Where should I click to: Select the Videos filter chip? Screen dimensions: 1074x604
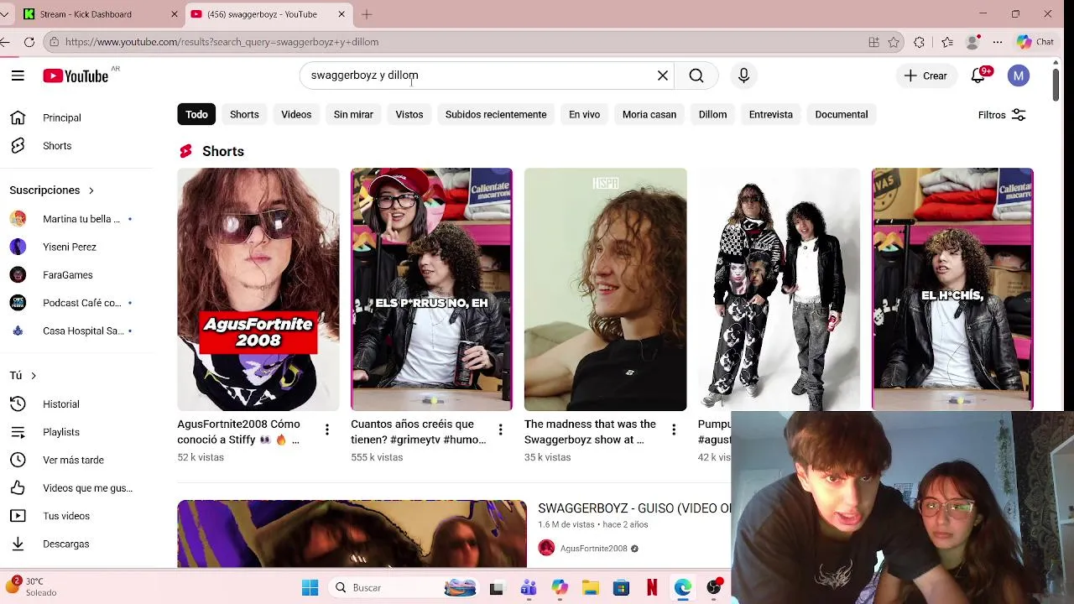296,114
